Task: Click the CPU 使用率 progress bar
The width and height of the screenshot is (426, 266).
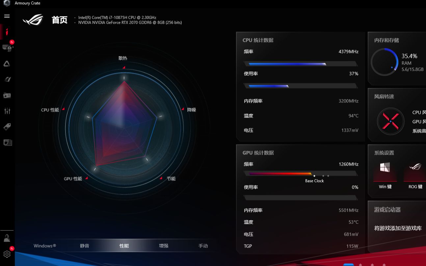Action: pyautogui.click(x=300, y=86)
